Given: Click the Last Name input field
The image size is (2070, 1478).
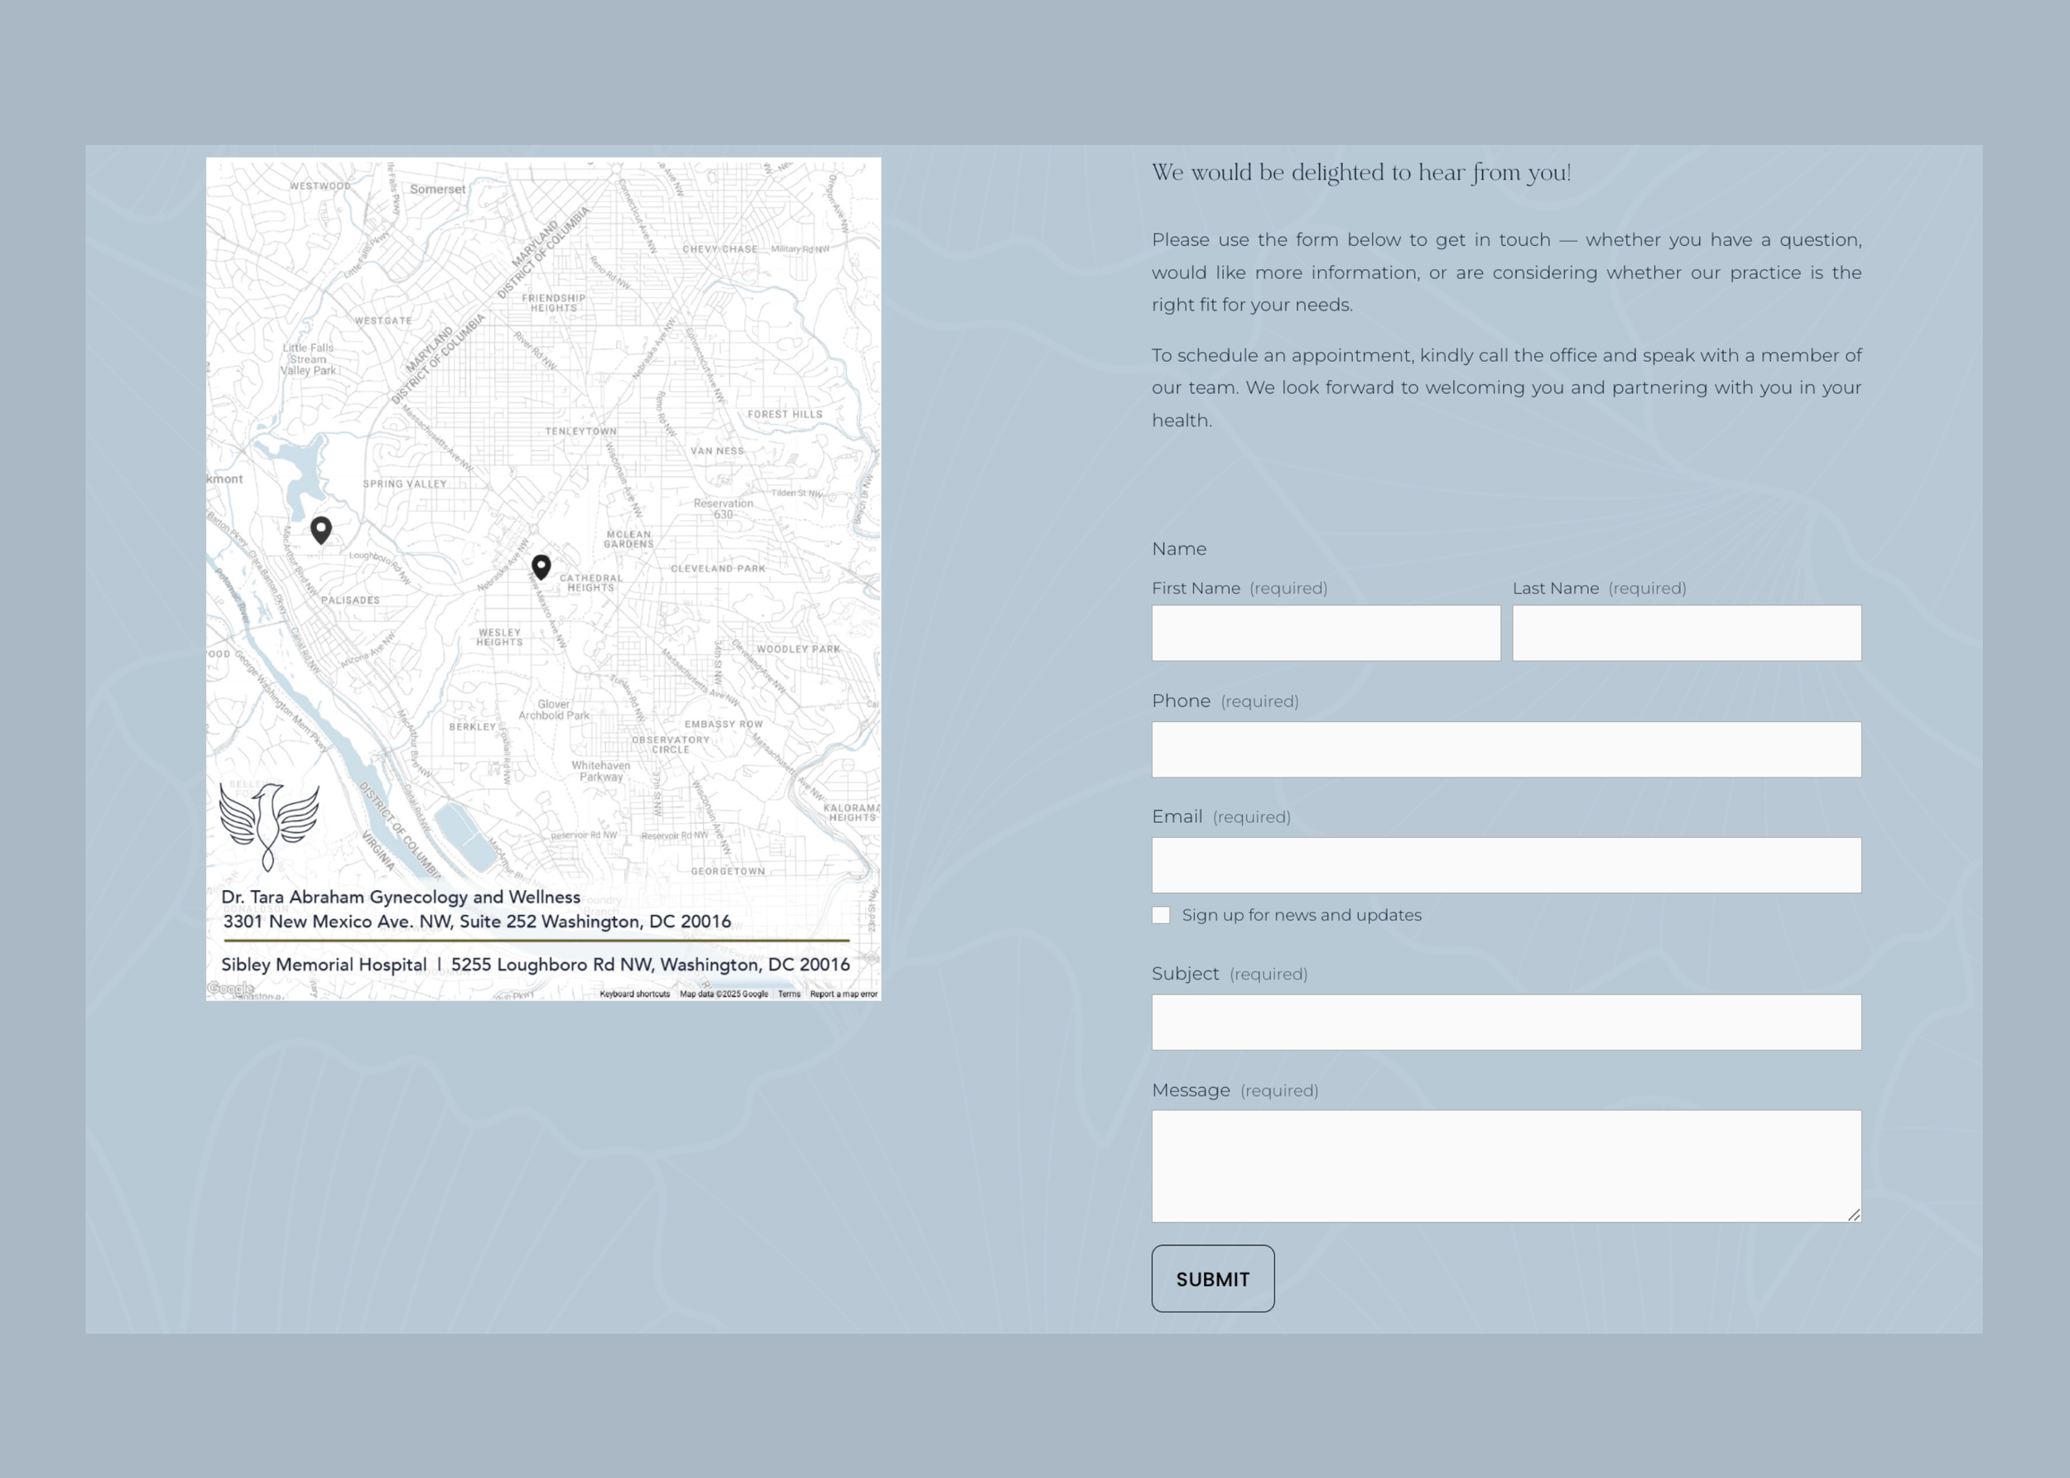Looking at the screenshot, I should click(x=1686, y=633).
